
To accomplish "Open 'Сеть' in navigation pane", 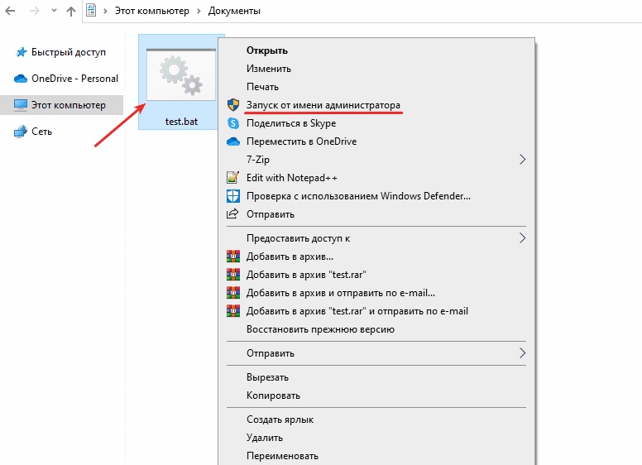I will tap(41, 132).
